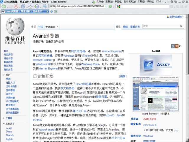Collapse the 帮助 sidebar section

coord(4,75)
